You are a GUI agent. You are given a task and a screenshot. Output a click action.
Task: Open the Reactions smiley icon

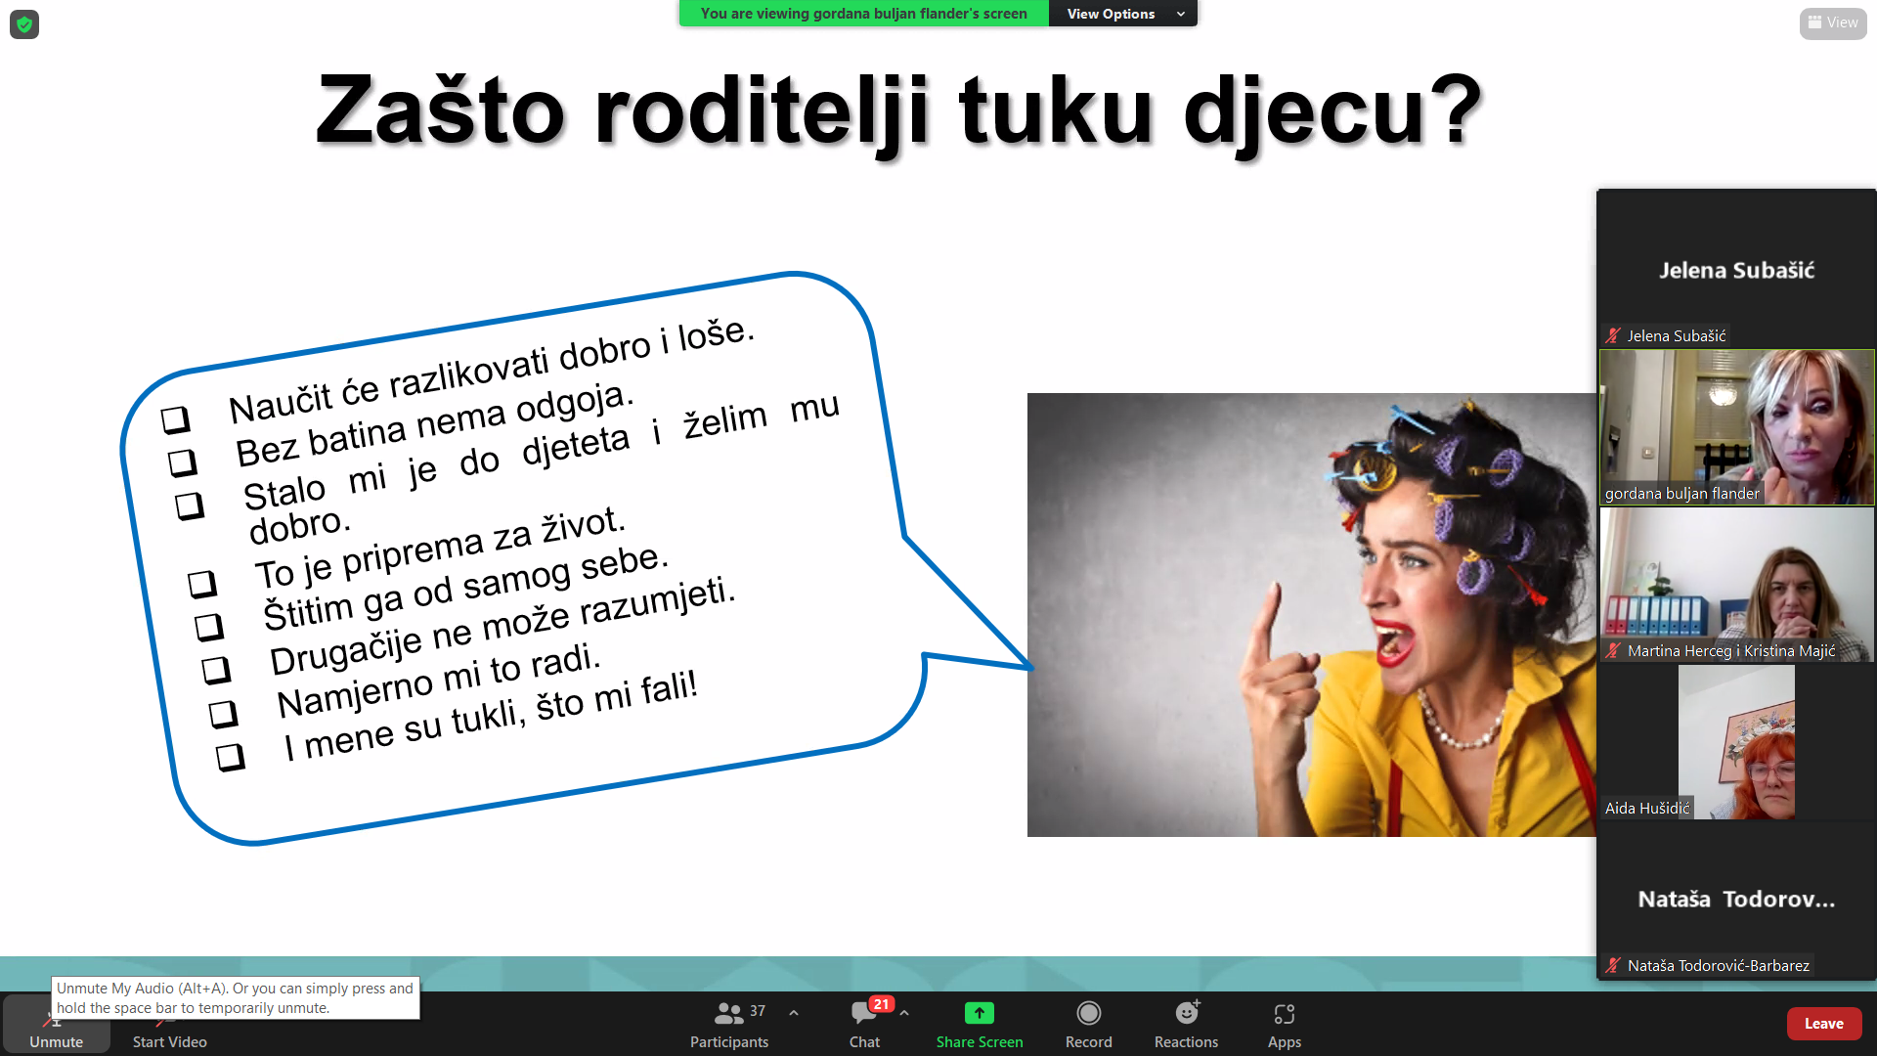pyautogui.click(x=1186, y=1014)
